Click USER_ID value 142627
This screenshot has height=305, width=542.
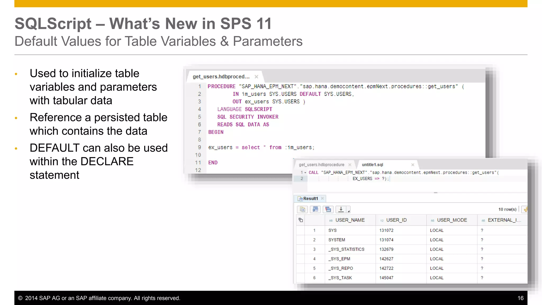(386, 259)
